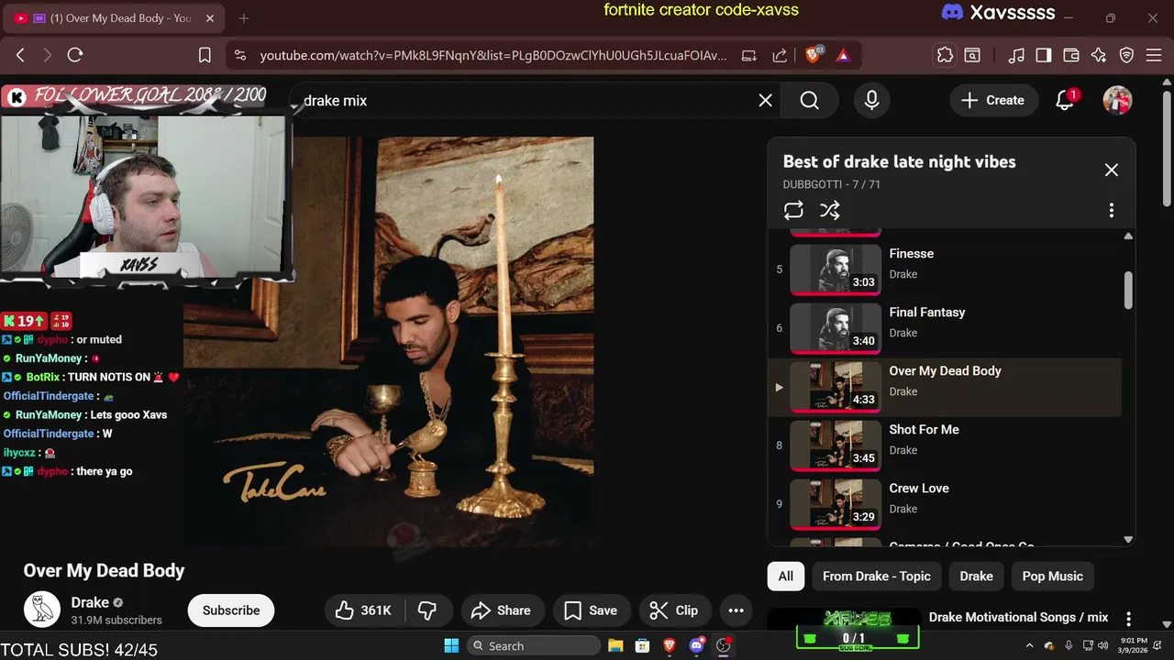Show hidden system tray icons
The width and height of the screenshot is (1174, 660).
coord(1028,646)
